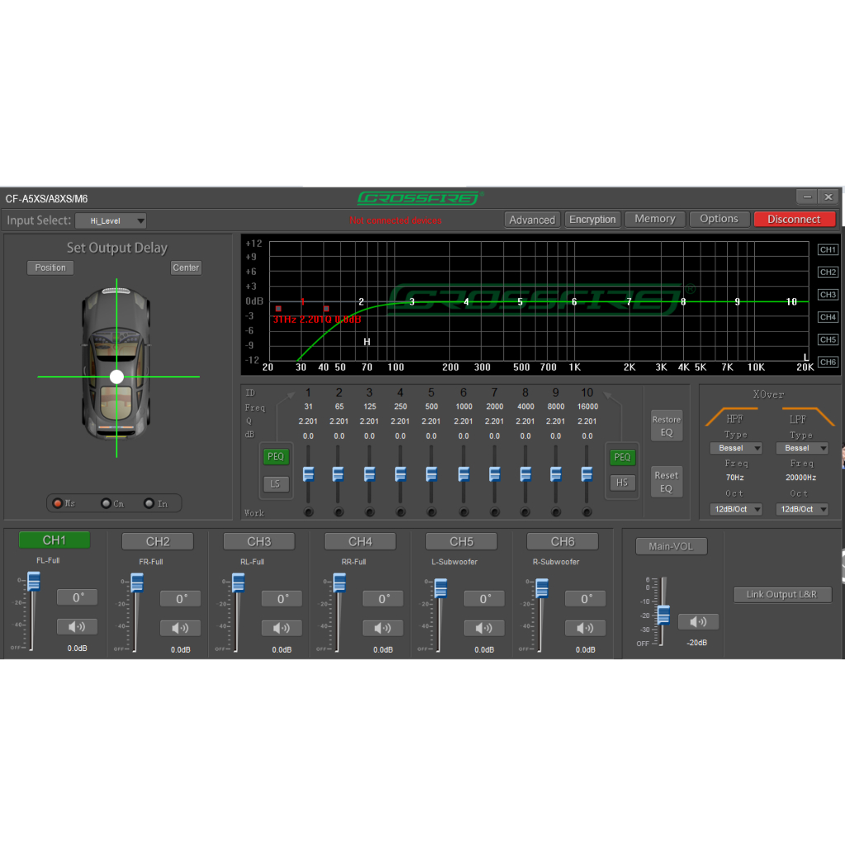
Task: Open the Memory menu
Action: click(x=654, y=219)
